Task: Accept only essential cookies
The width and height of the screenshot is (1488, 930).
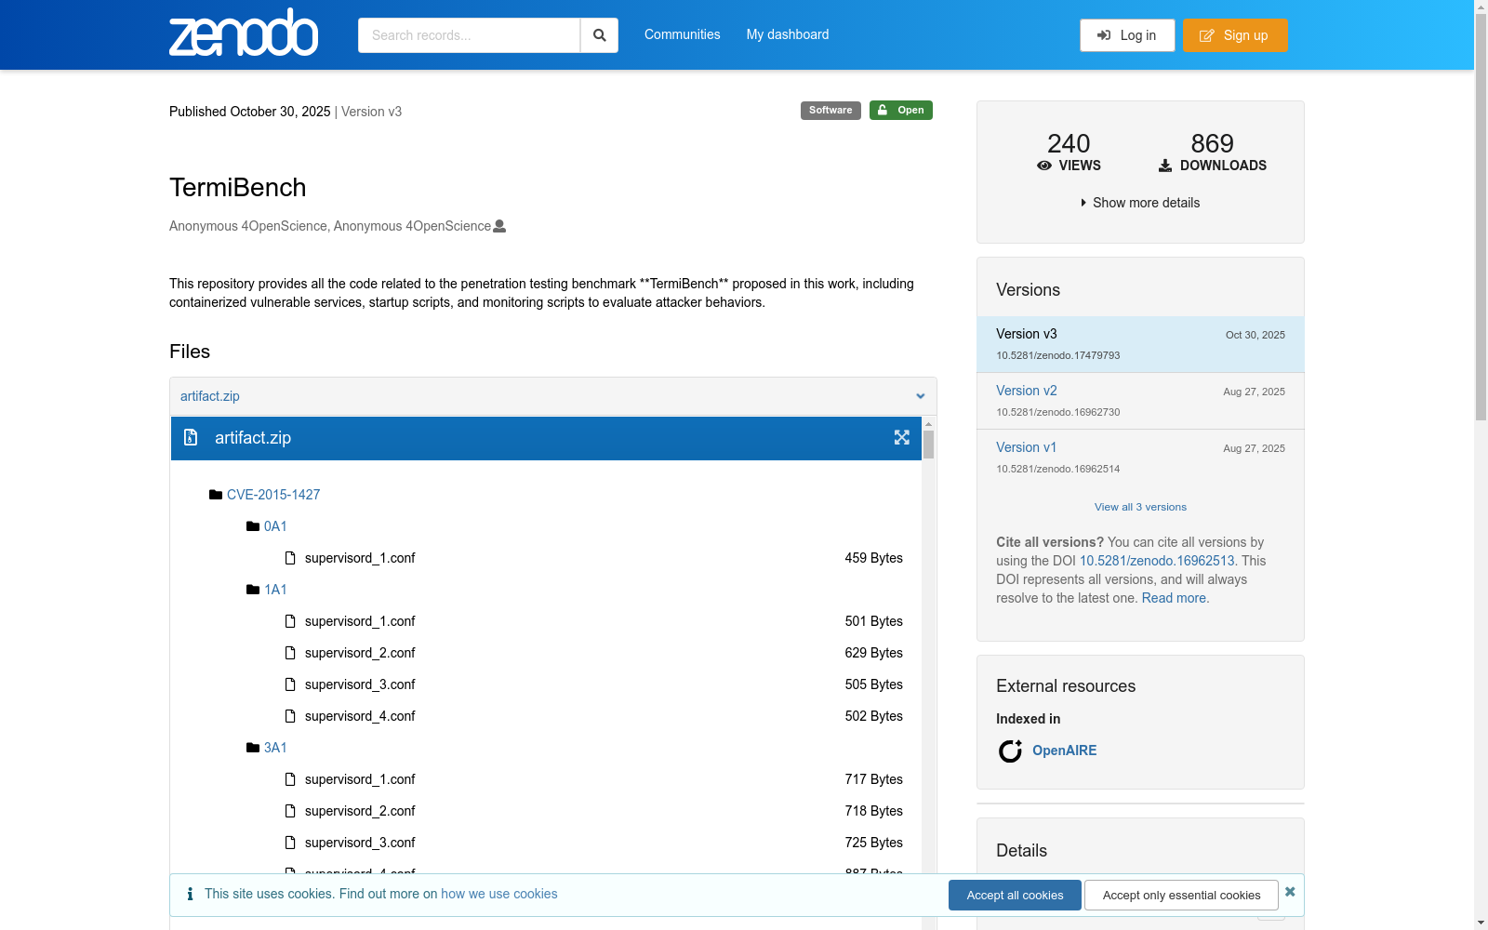Action: 1181,895
